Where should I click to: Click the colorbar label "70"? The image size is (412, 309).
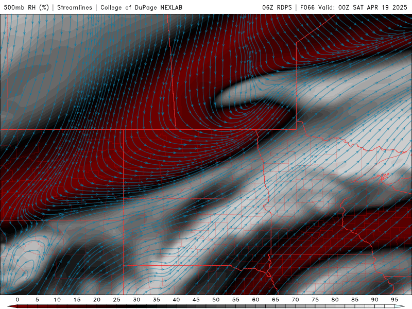(295, 300)
